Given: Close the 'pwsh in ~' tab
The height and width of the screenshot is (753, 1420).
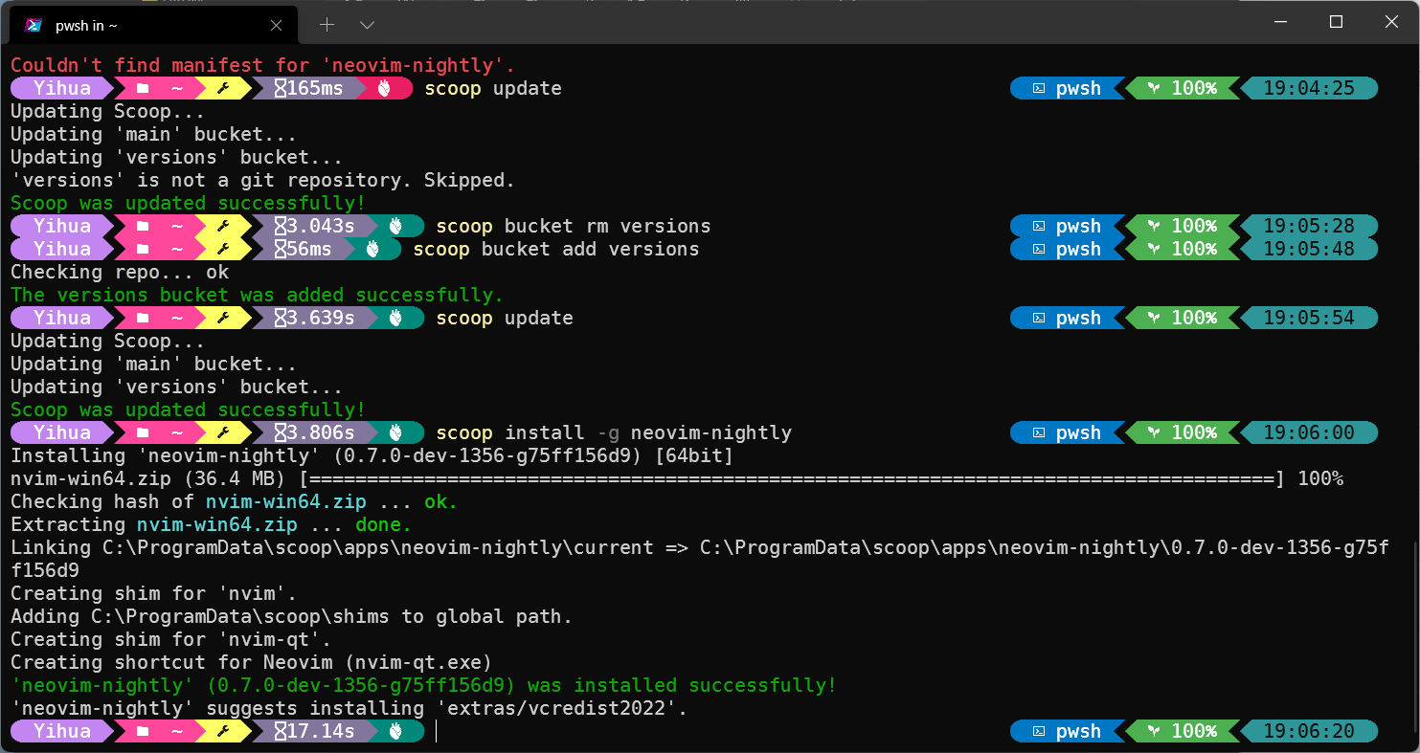Looking at the screenshot, I should [x=277, y=25].
